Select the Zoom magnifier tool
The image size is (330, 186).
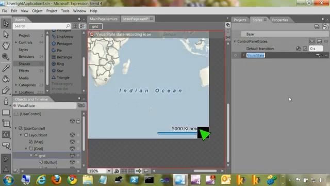(x=6, y=57)
